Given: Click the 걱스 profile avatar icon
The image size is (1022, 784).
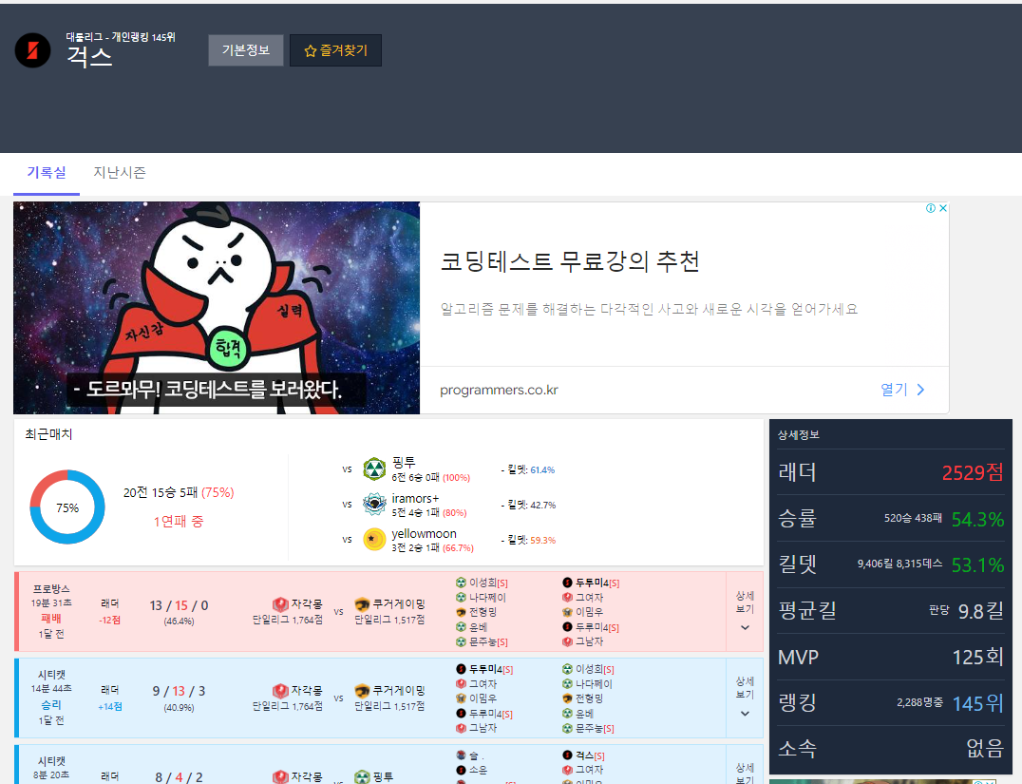Looking at the screenshot, I should 32,50.
